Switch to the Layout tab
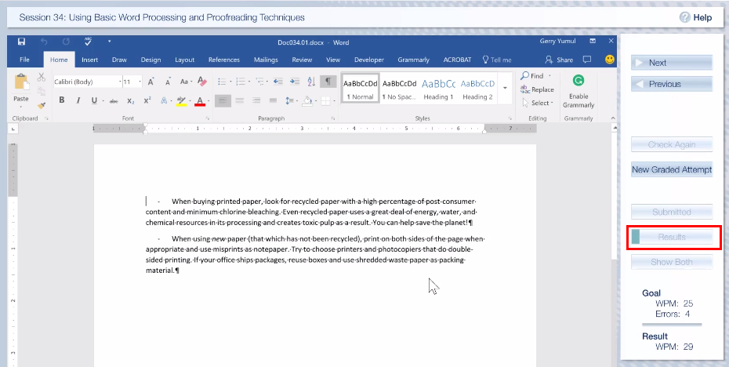Image resolution: width=729 pixels, height=367 pixels. pyautogui.click(x=184, y=60)
